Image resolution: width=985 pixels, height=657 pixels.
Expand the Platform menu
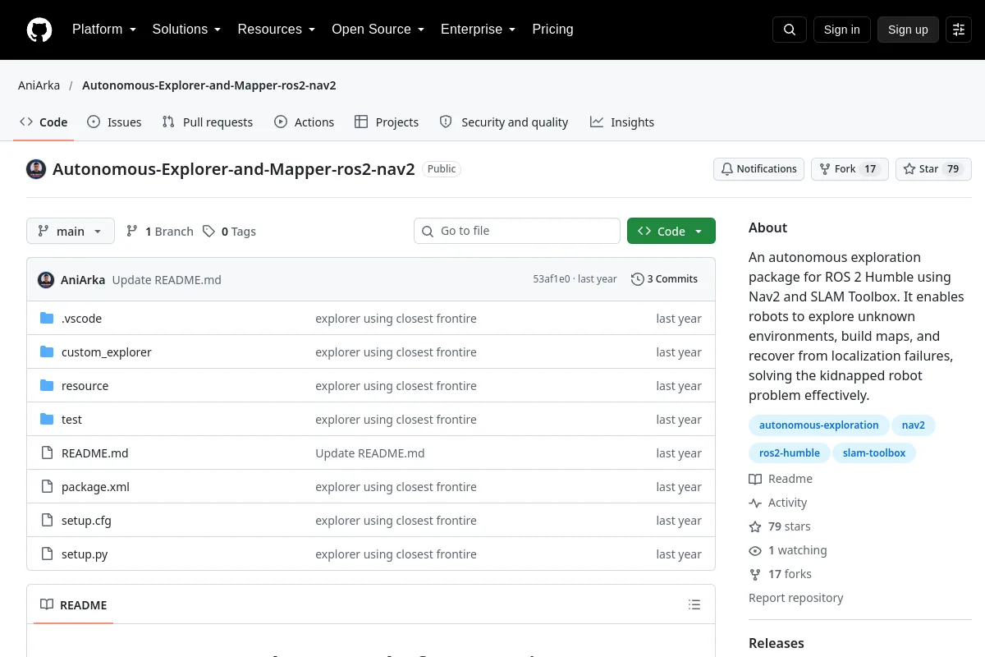[103, 30]
